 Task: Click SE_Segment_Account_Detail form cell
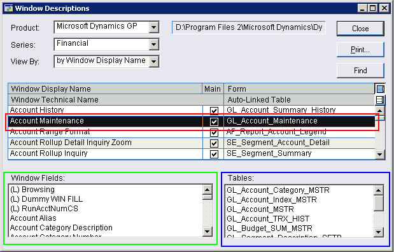[299, 143]
